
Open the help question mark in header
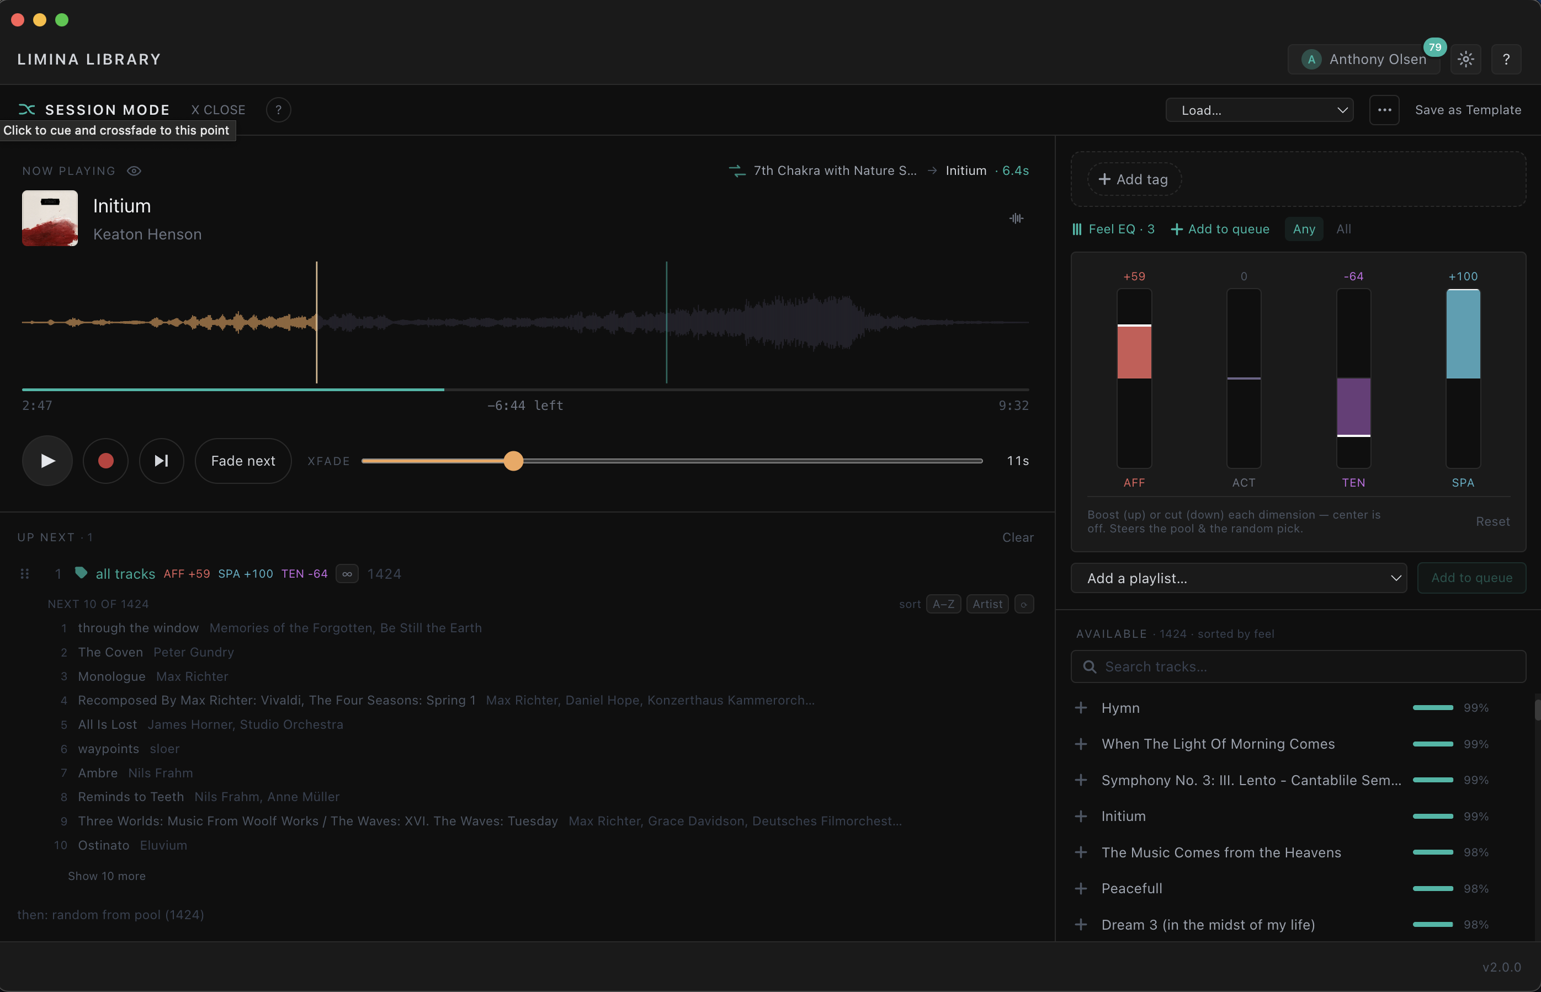(1506, 59)
